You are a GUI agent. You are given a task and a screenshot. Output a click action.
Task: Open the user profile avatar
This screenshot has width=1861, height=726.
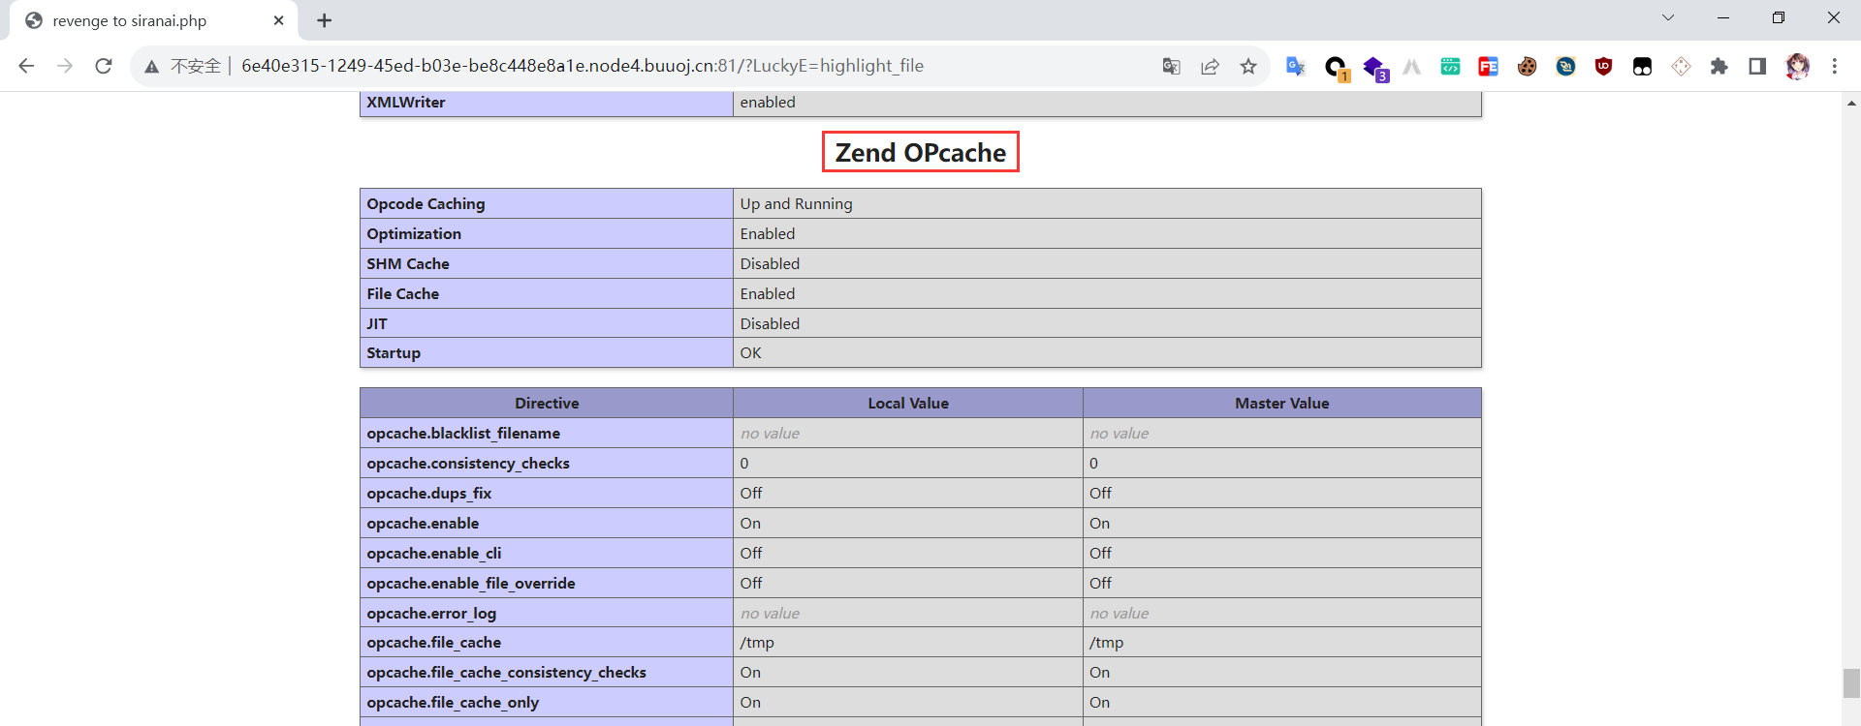pyautogui.click(x=1797, y=66)
